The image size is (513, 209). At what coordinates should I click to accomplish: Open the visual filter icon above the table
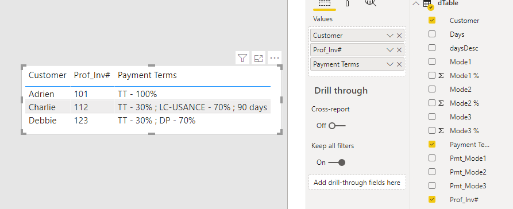242,59
